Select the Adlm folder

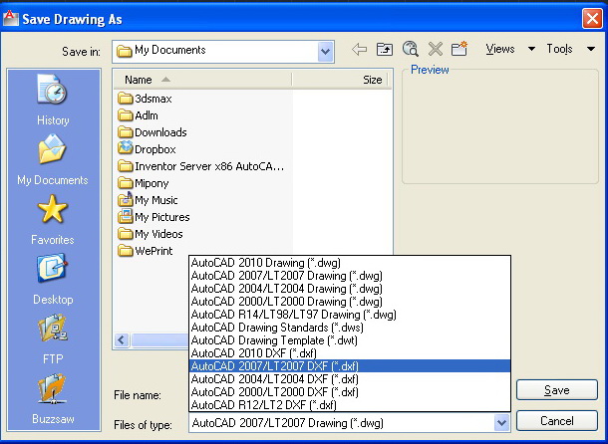point(138,115)
